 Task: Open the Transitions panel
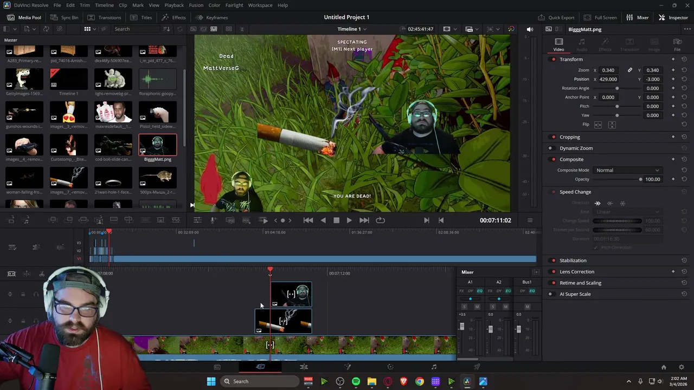(x=104, y=17)
